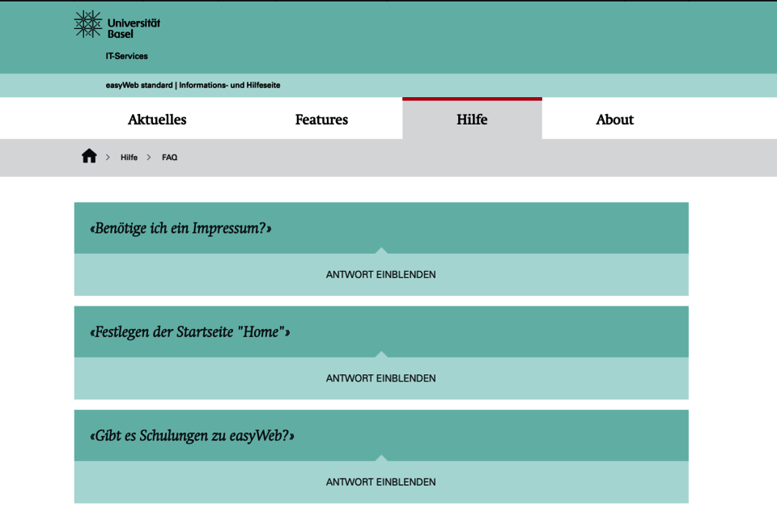Screen dimensions: 777x511
Task: Select the Hilfe tab
Action: click(x=472, y=119)
